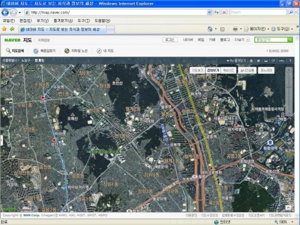Viewport: 300px width, 225px height.
Task: Switch to 위성사진 satellite view
Action: (228, 70)
